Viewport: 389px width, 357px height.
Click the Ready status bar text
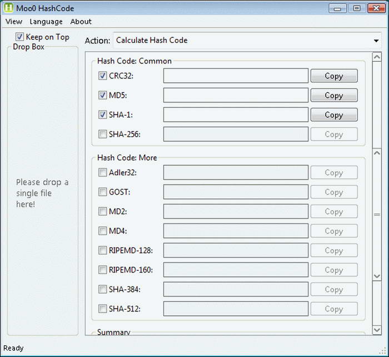[13, 348]
